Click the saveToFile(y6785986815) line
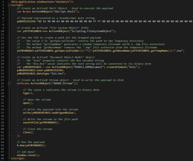 coord(41,122)
